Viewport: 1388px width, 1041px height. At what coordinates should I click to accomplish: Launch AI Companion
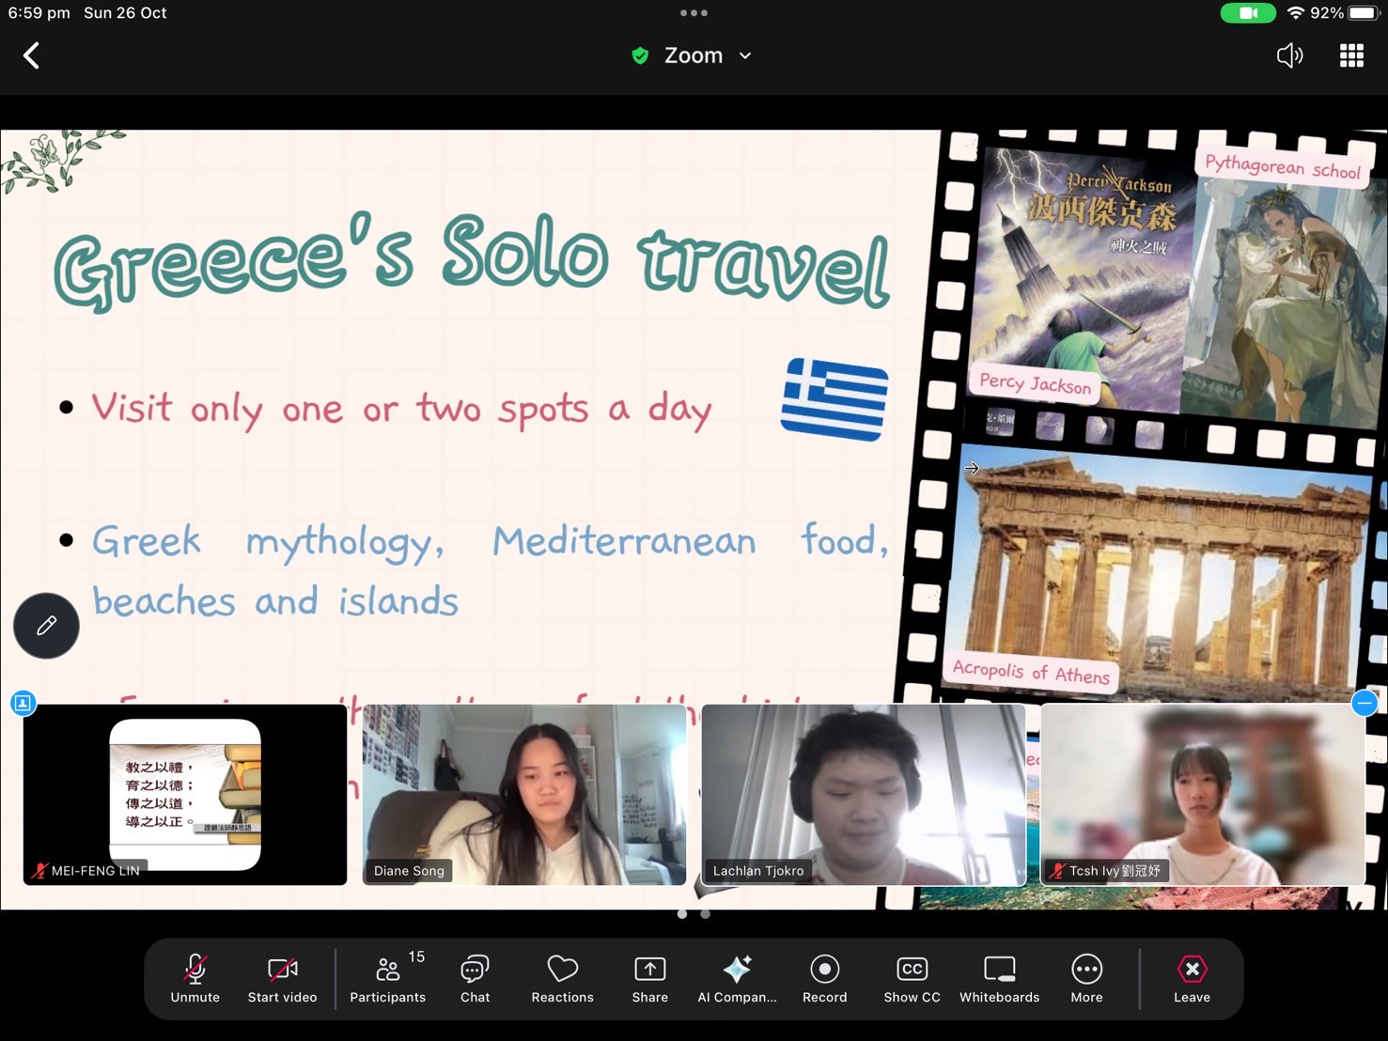click(737, 978)
